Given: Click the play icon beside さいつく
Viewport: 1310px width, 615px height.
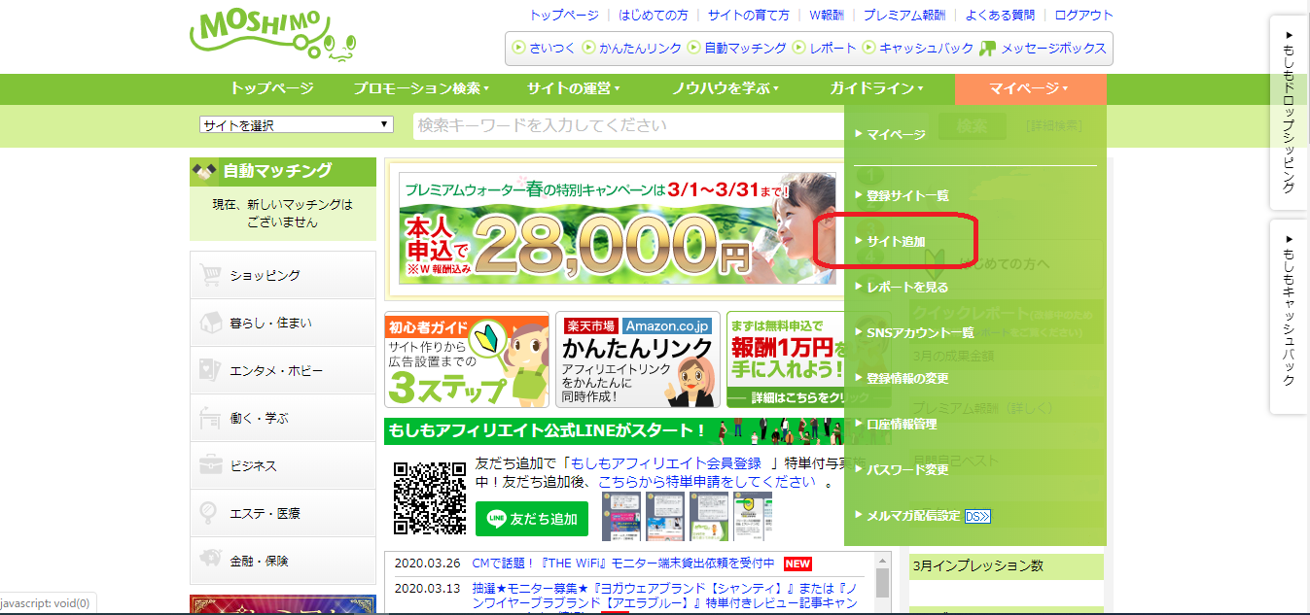Looking at the screenshot, I should pos(518,48).
